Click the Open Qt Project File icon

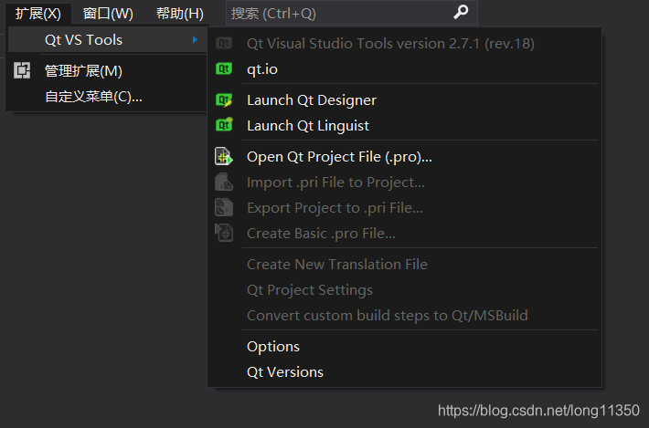pos(224,157)
